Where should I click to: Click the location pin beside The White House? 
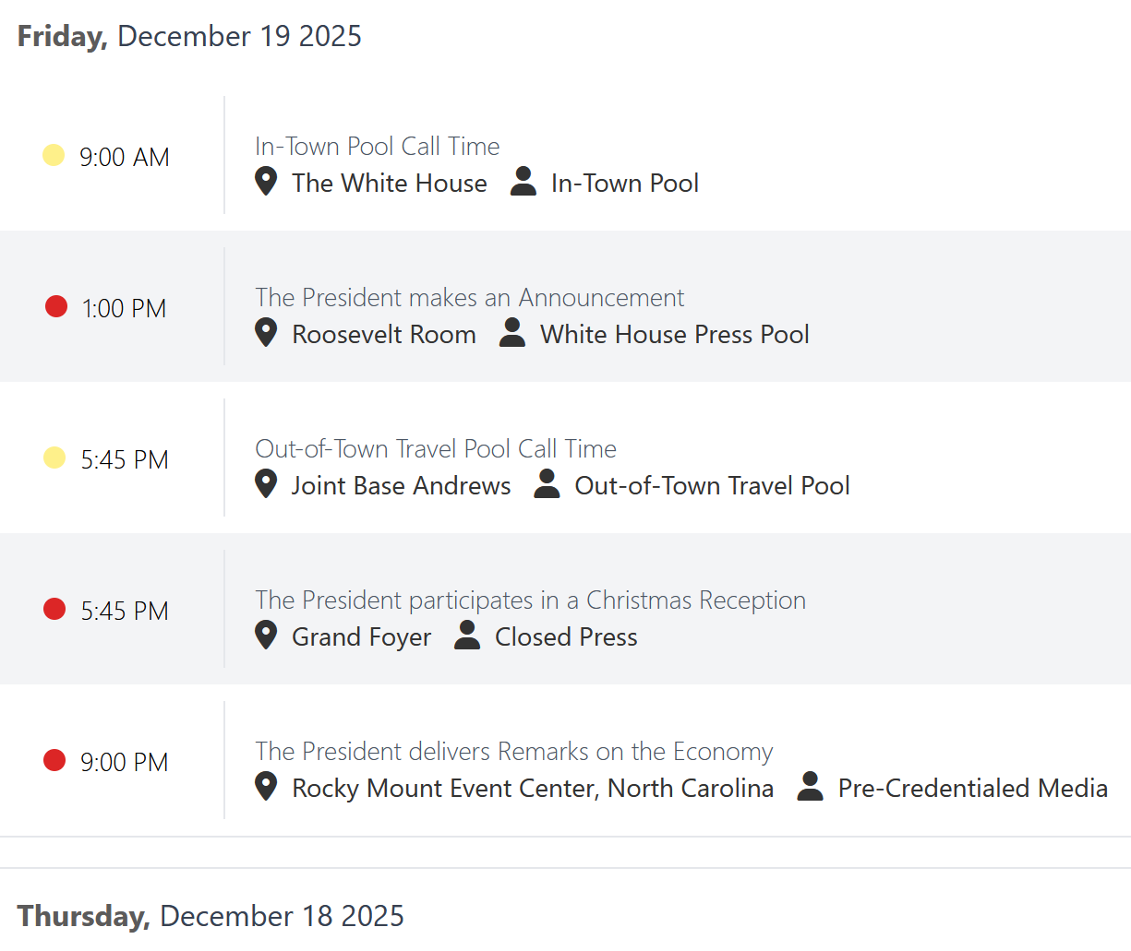pyautogui.click(x=266, y=182)
